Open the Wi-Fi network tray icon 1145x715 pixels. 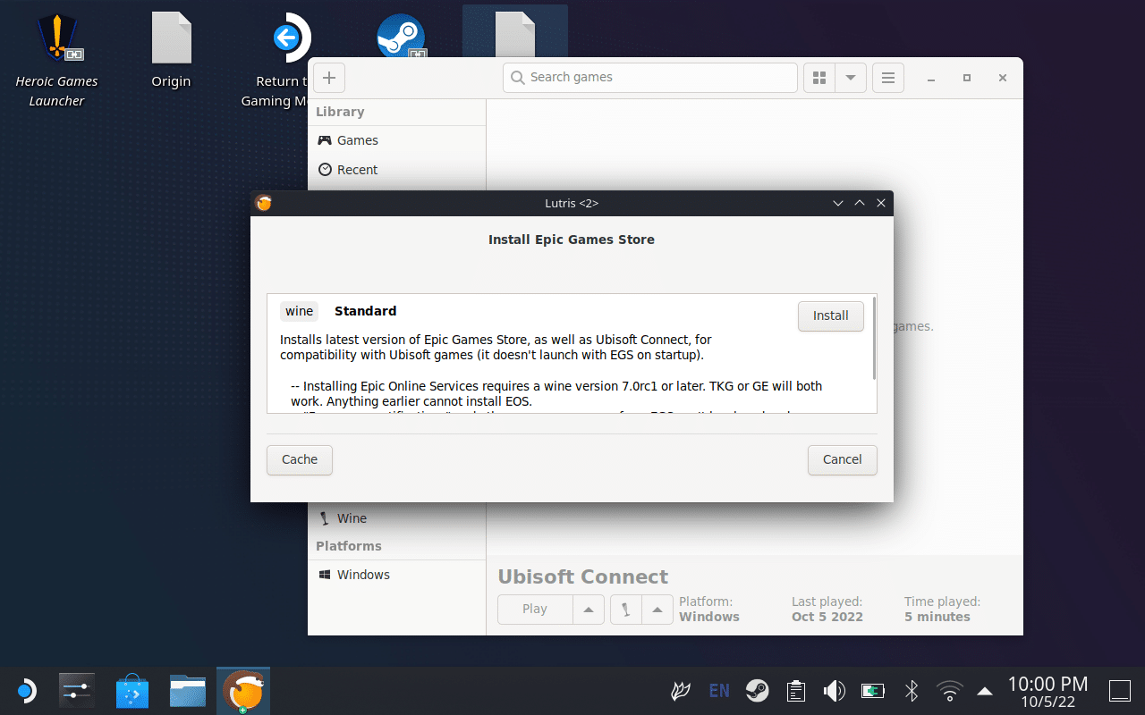pyautogui.click(x=949, y=691)
